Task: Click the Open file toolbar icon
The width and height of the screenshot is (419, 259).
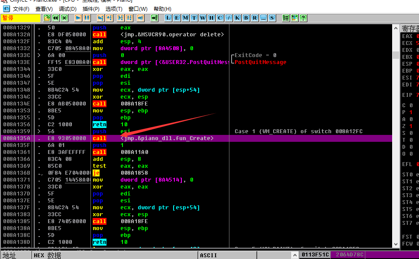Action: tap(47, 18)
